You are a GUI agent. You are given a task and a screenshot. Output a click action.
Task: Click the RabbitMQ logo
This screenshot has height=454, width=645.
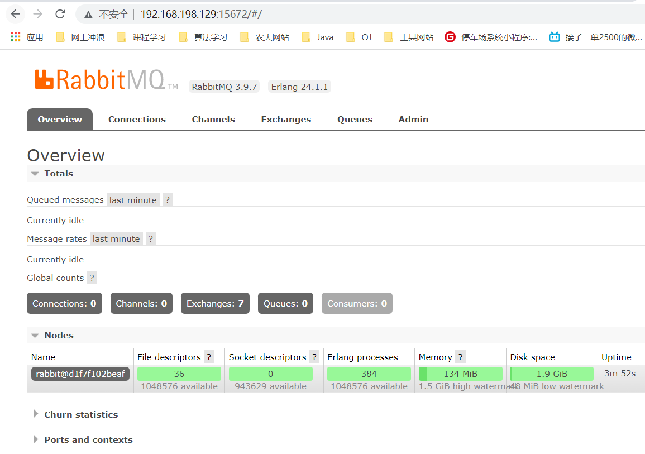click(106, 80)
